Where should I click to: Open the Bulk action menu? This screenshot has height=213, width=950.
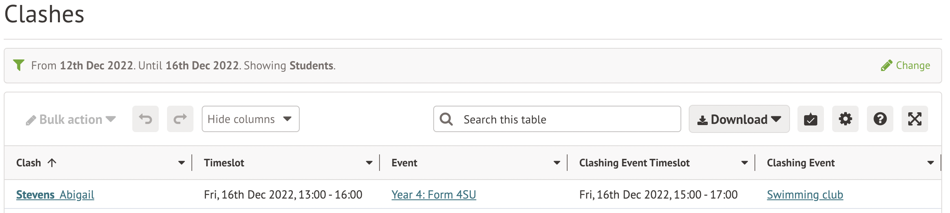tap(71, 120)
